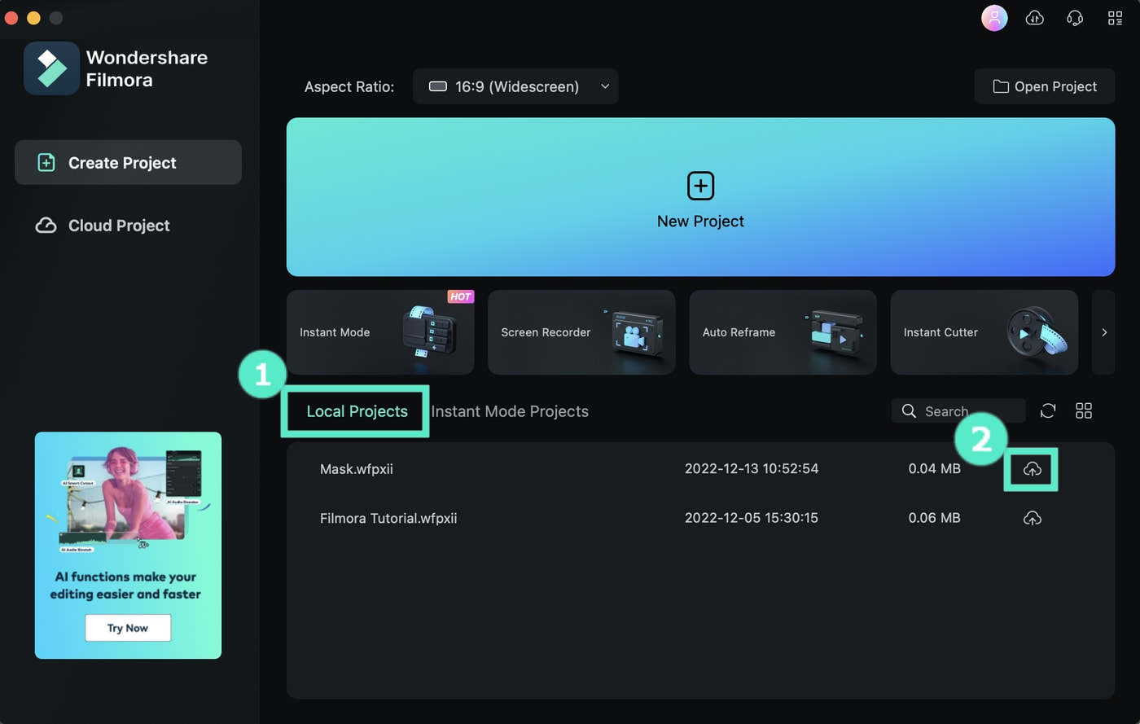
Task: Select Create Project in sidebar
Action: click(128, 163)
